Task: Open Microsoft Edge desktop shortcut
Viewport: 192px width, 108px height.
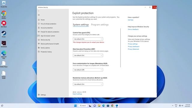Action: 4,55
